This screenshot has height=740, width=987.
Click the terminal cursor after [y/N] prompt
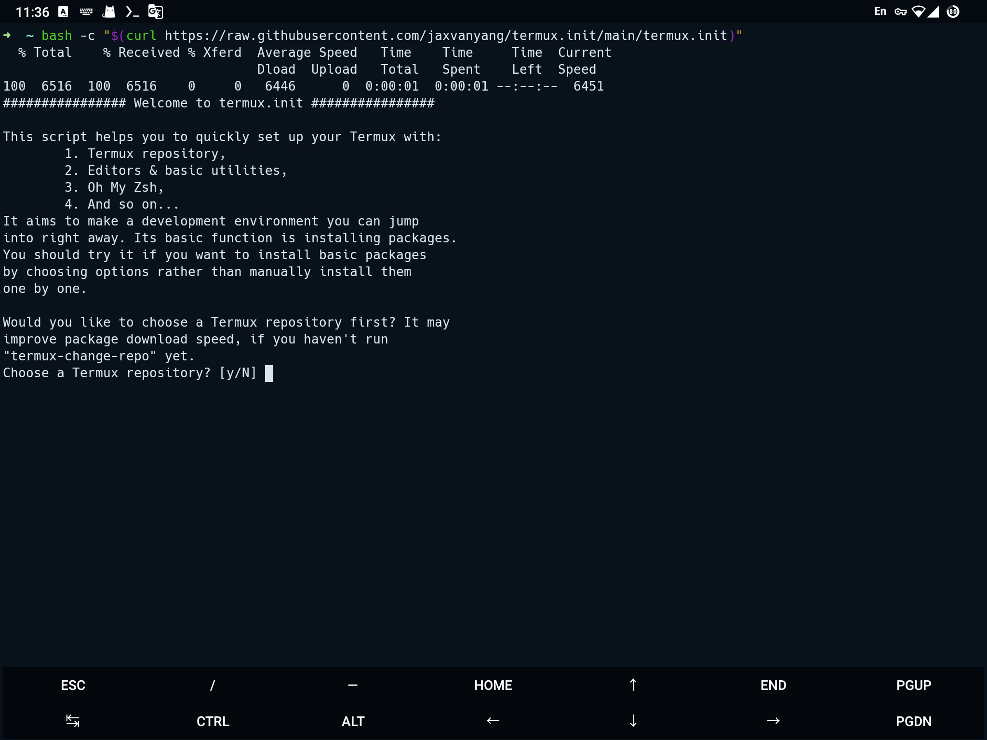pos(269,373)
